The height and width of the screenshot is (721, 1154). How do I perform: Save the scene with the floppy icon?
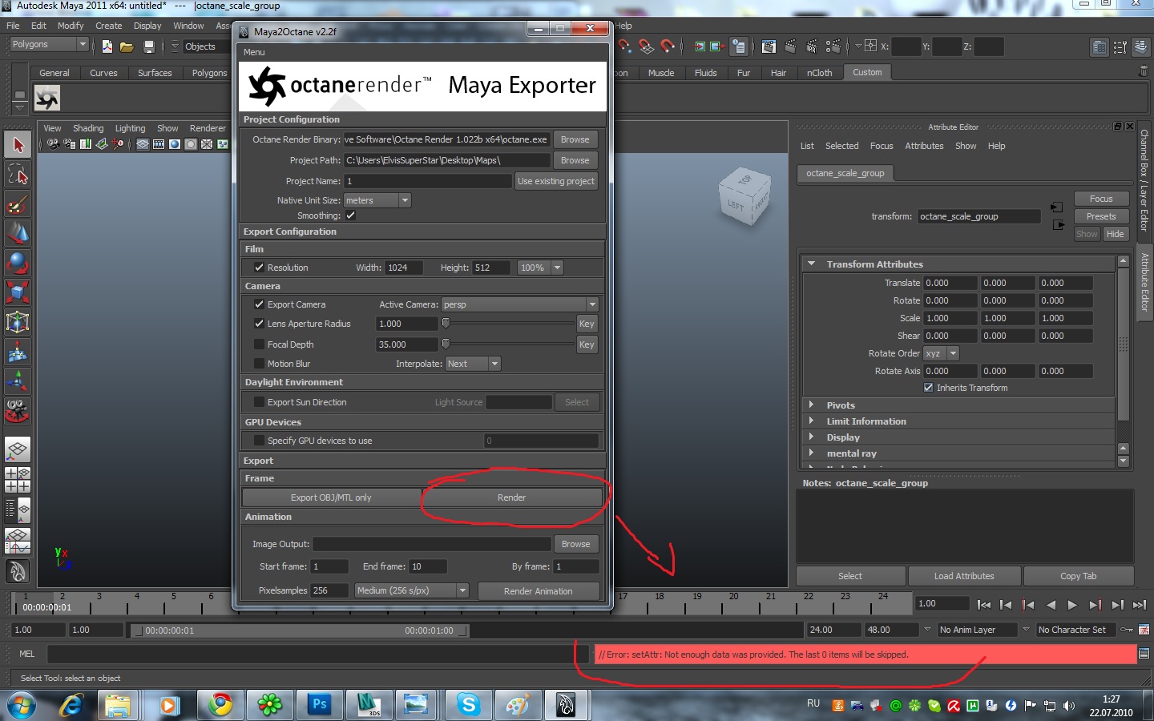pos(148,46)
